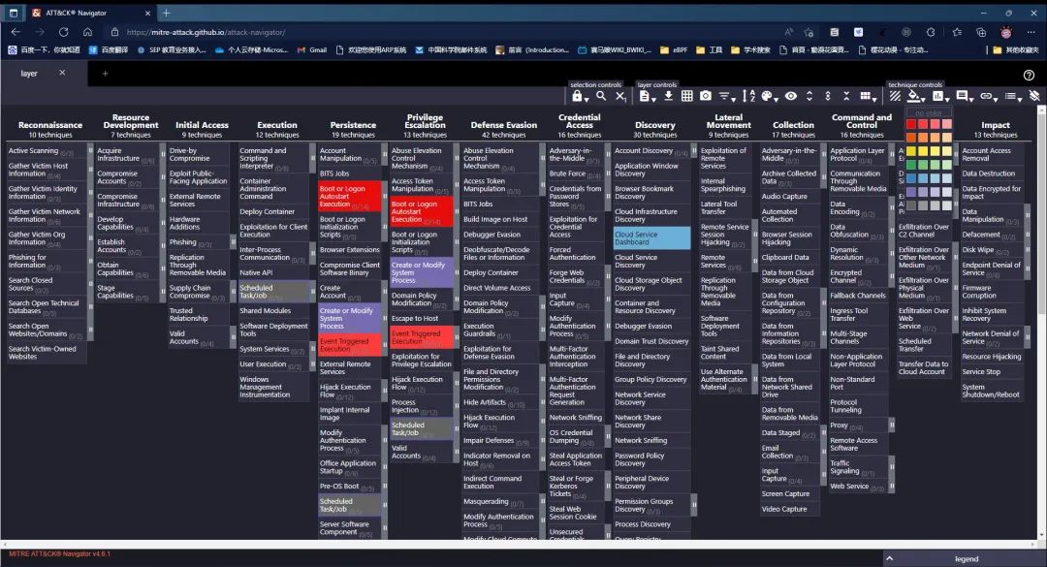The height and width of the screenshot is (567, 1047).
Task: Reload the browser page
Action: tap(63, 32)
